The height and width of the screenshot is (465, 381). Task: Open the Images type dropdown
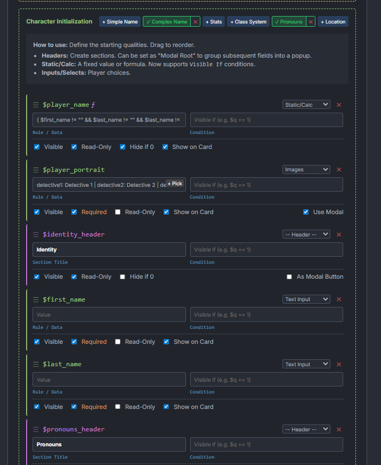[x=306, y=170]
